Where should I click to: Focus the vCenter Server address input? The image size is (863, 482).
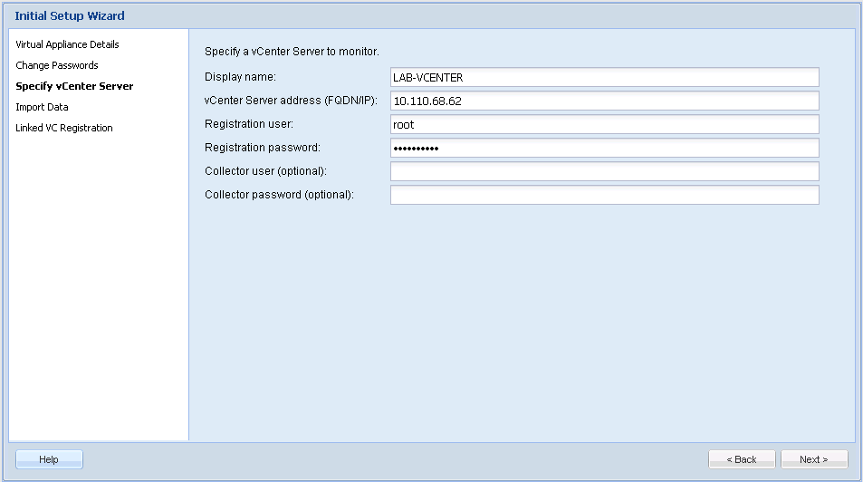tap(604, 101)
